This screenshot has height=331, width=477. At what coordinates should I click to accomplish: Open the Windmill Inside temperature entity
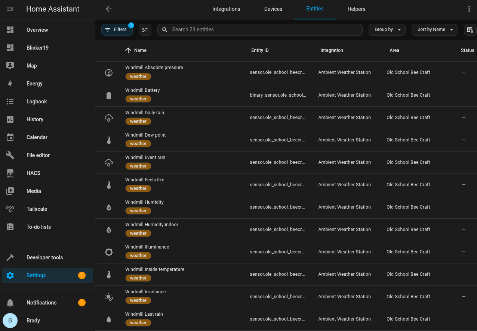(155, 269)
